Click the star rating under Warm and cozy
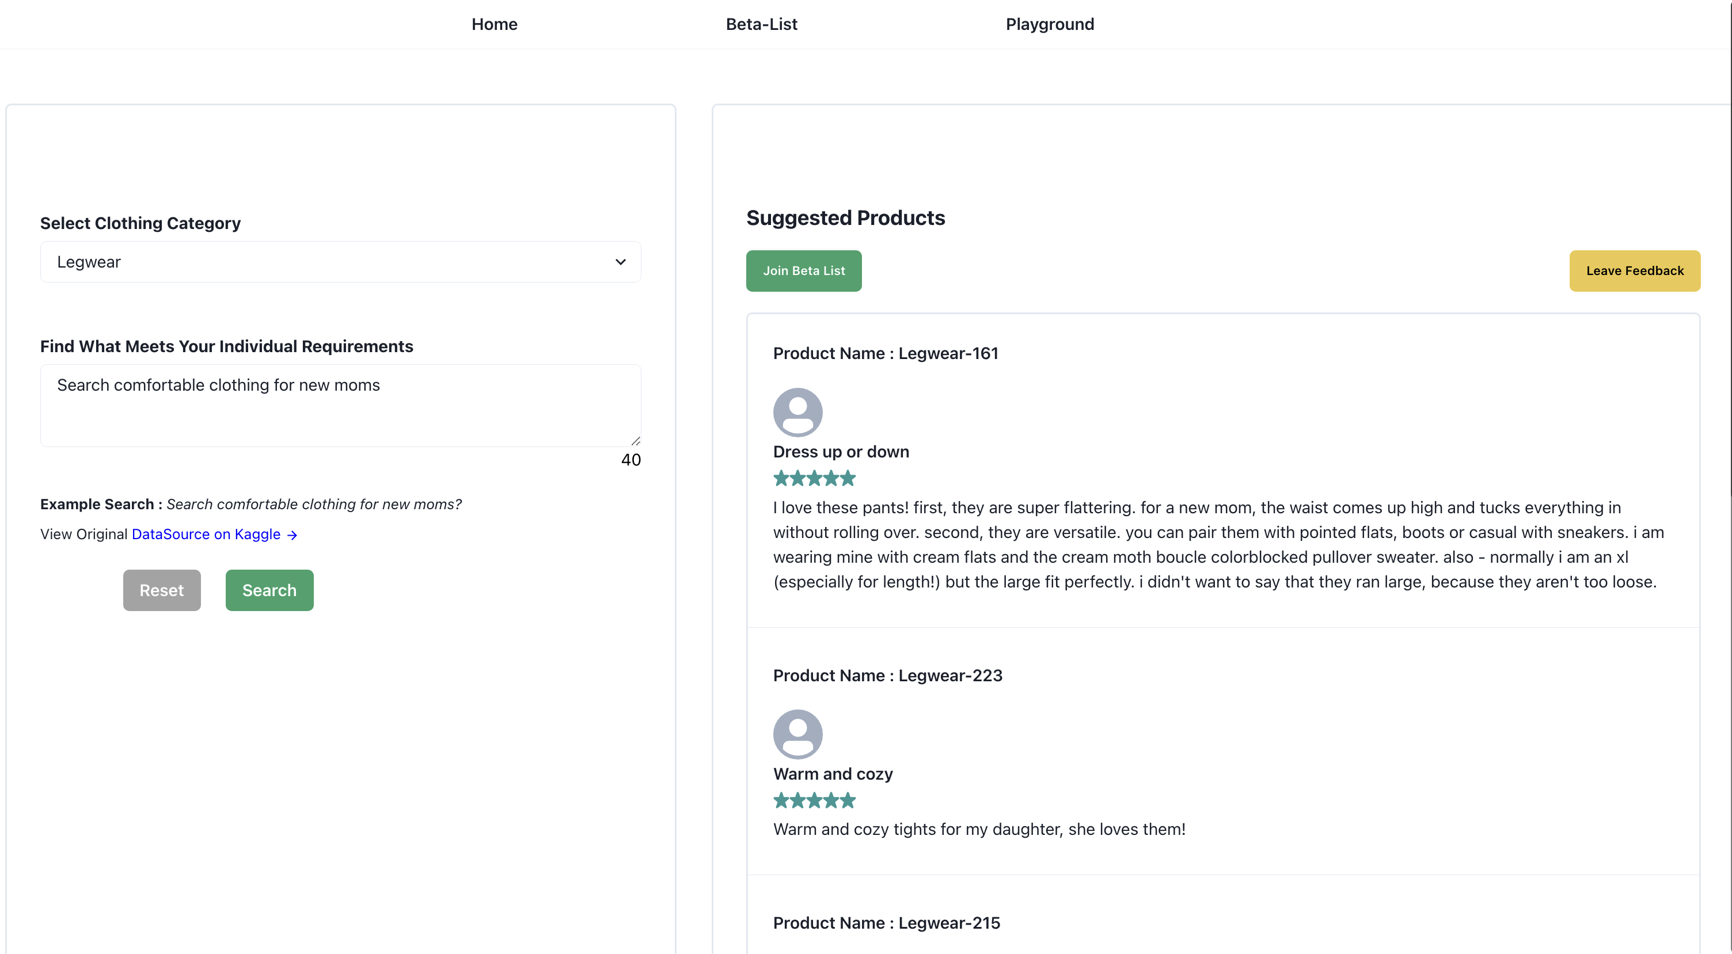 point(814,800)
